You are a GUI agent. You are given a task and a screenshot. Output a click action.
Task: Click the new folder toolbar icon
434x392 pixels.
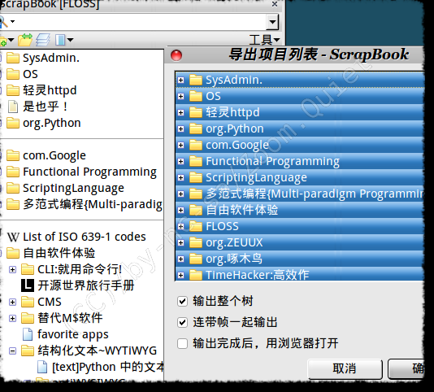coord(4,41)
